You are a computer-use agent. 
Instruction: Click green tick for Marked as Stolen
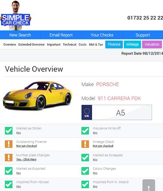[9, 131]
